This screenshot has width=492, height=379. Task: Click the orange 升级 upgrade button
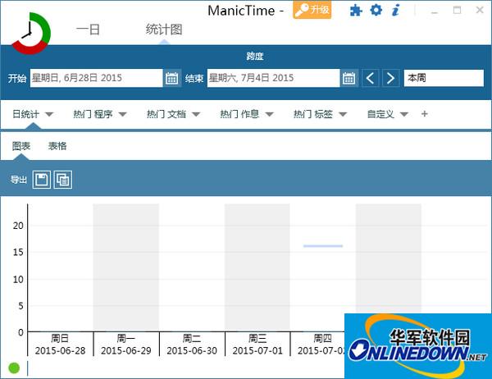point(312,10)
